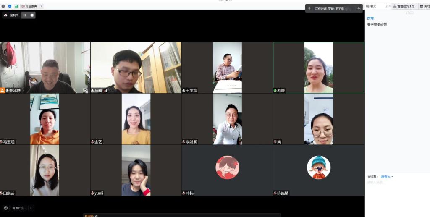Click the reply arrow in speaker banner
430x217 pixels.
tap(359, 8)
